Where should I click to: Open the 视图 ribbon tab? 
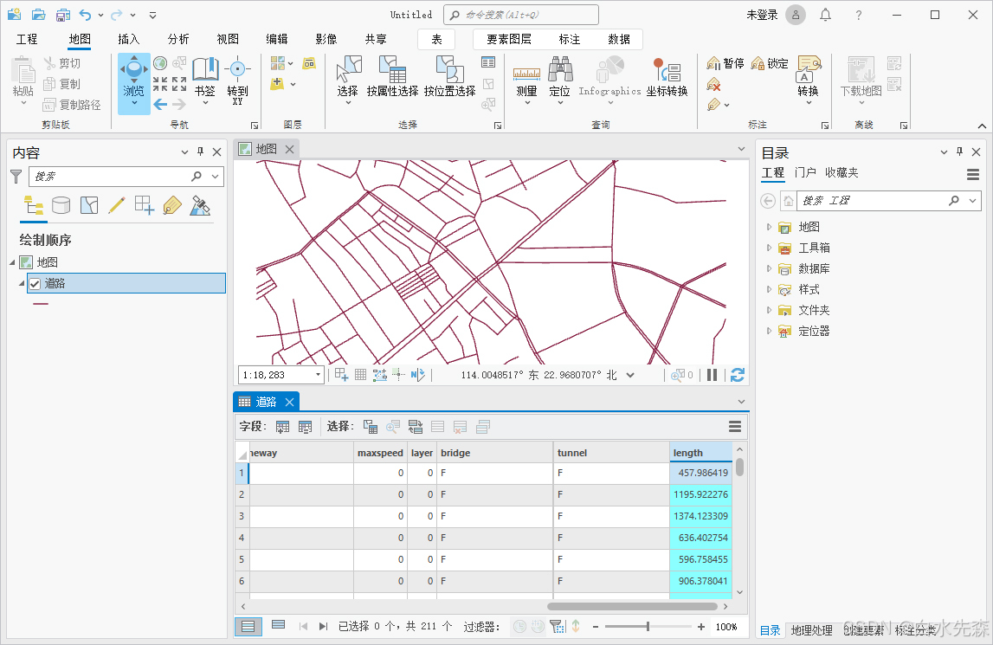tap(228, 39)
